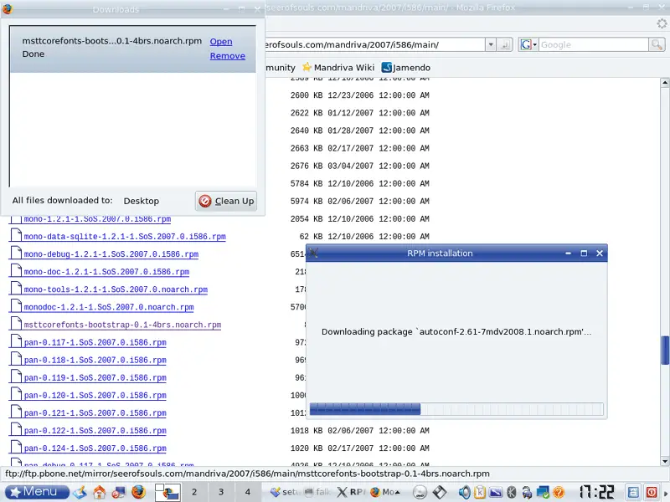Switch to virtual desktop 2
This screenshot has height=502, width=670.
point(194,492)
